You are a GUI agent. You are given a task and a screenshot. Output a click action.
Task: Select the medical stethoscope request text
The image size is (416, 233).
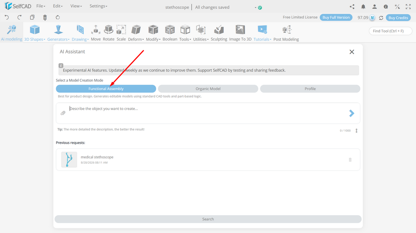point(97,157)
